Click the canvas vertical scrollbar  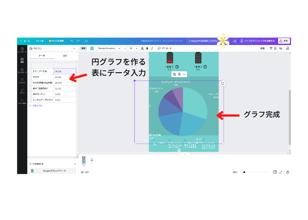290,117
